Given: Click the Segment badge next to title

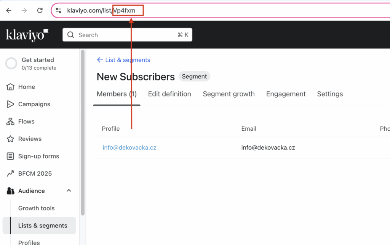Looking at the screenshot, I should point(194,76).
